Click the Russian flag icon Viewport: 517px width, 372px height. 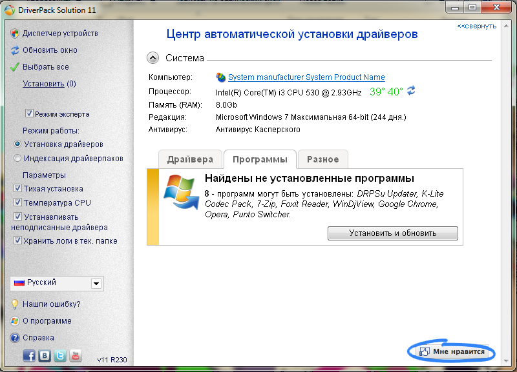19,282
